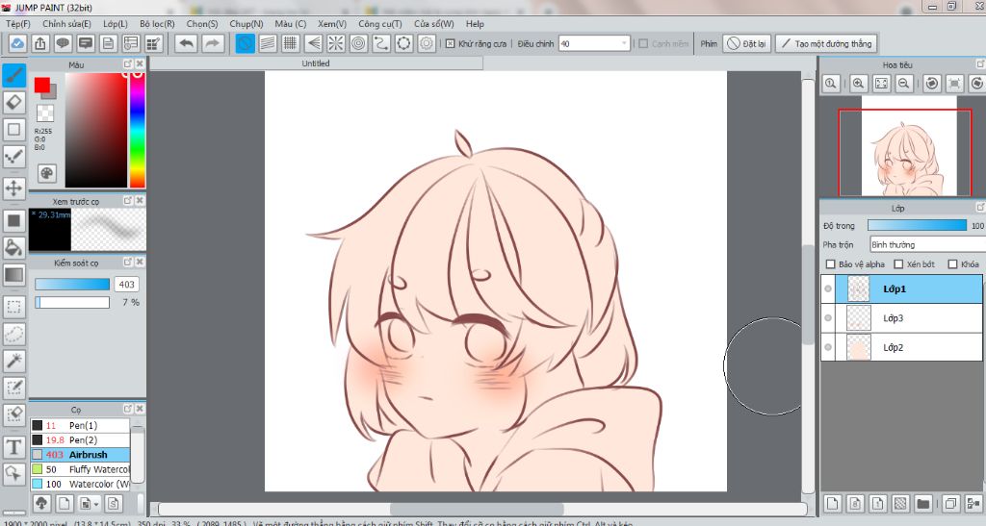Click the Đặt lại button
The width and height of the screenshot is (986, 526).
pyautogui.click(x=746, y=43)
